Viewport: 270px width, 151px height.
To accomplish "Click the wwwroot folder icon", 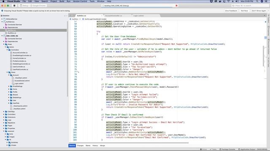I will [6, 131].
